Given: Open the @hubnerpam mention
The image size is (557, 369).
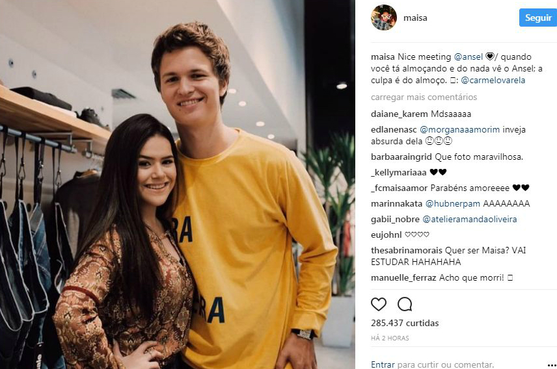Looking at the screenshot, I should [453, 203].
